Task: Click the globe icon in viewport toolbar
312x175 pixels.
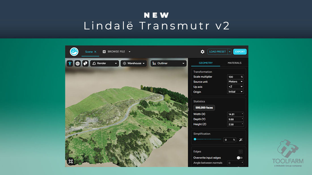Action: click(78, 63)
